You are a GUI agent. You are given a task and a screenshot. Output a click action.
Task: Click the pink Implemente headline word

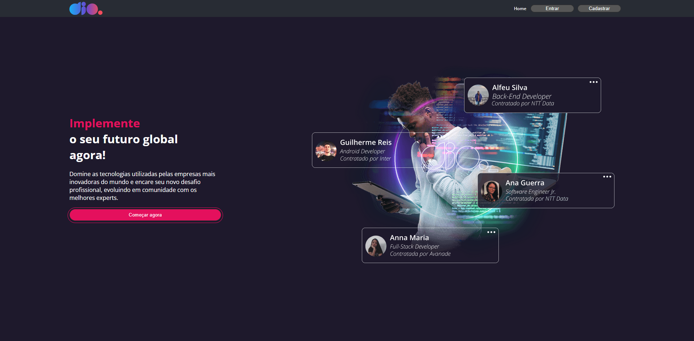(104, 123)
